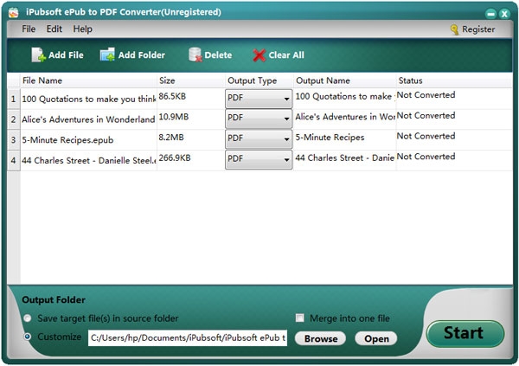The width and height of the screenshot is (519, 366).
Task: Open the Edit menu
Action: coord(54,29)
